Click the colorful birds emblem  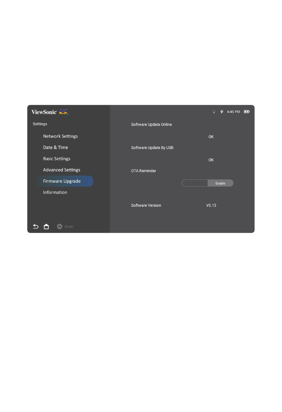(x=64, y=112)
